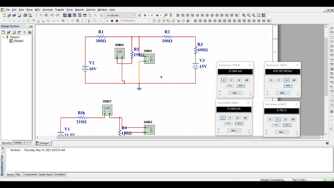This screenshot has width=334, height=188.
Task: Click the schematic vertical scrollbar
Action: 326,80
